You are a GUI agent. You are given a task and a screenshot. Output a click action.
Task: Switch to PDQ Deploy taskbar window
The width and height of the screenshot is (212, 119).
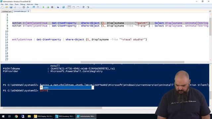coord(43,116)
